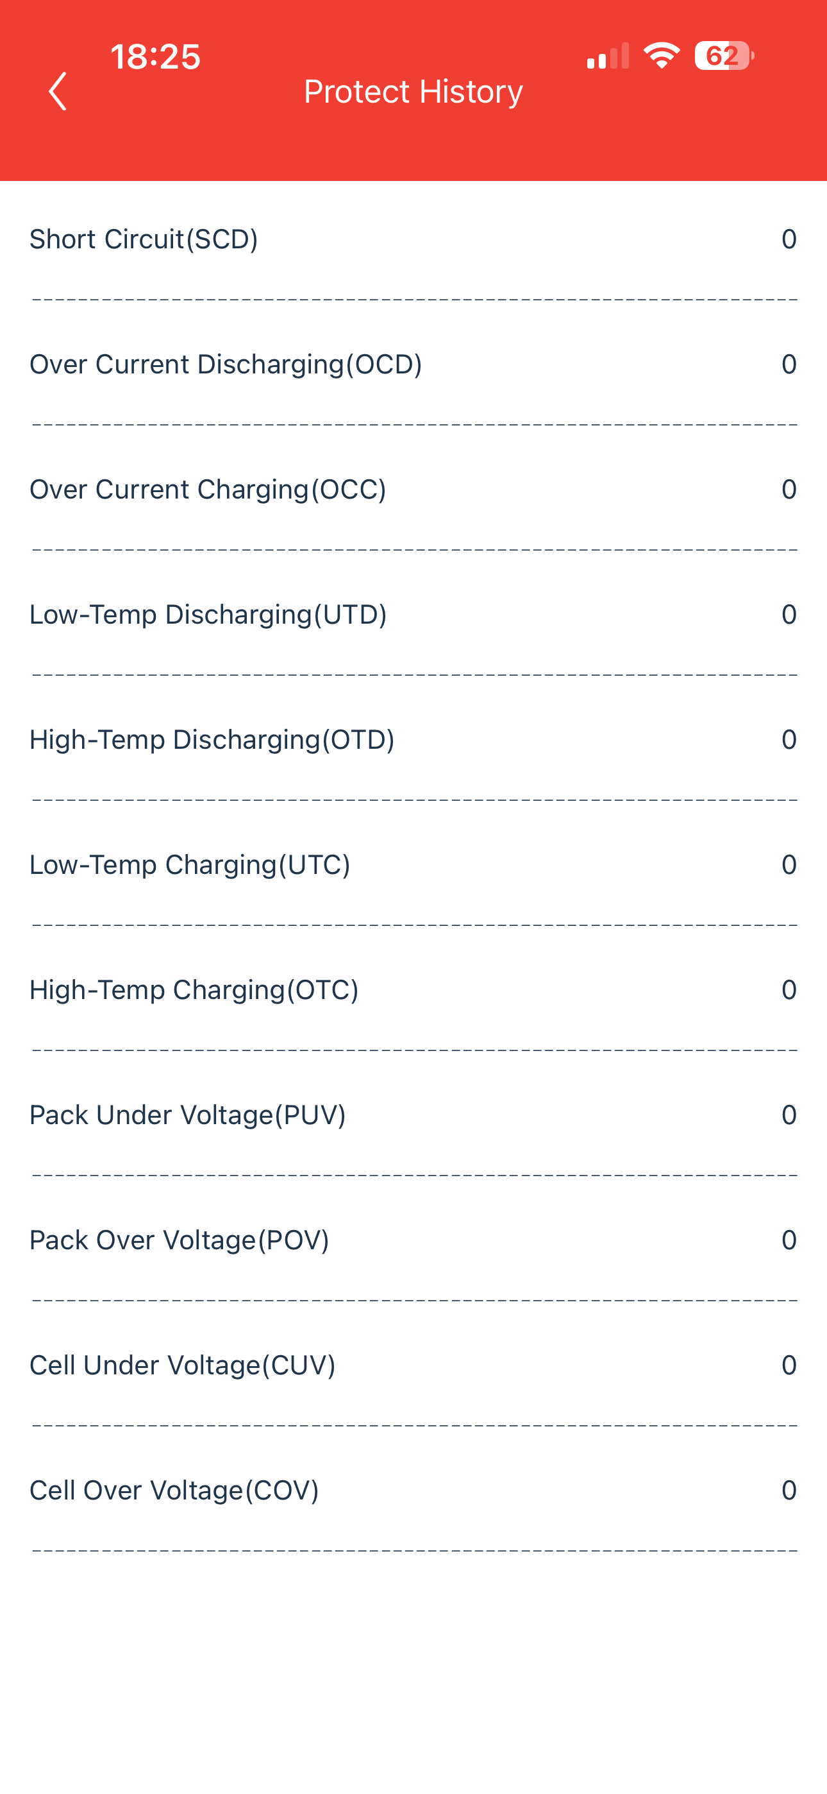The height and width of the screenshot is (1794, 827).
Task: Tap the Cell Over Voltage count value
Action: 789,1491
